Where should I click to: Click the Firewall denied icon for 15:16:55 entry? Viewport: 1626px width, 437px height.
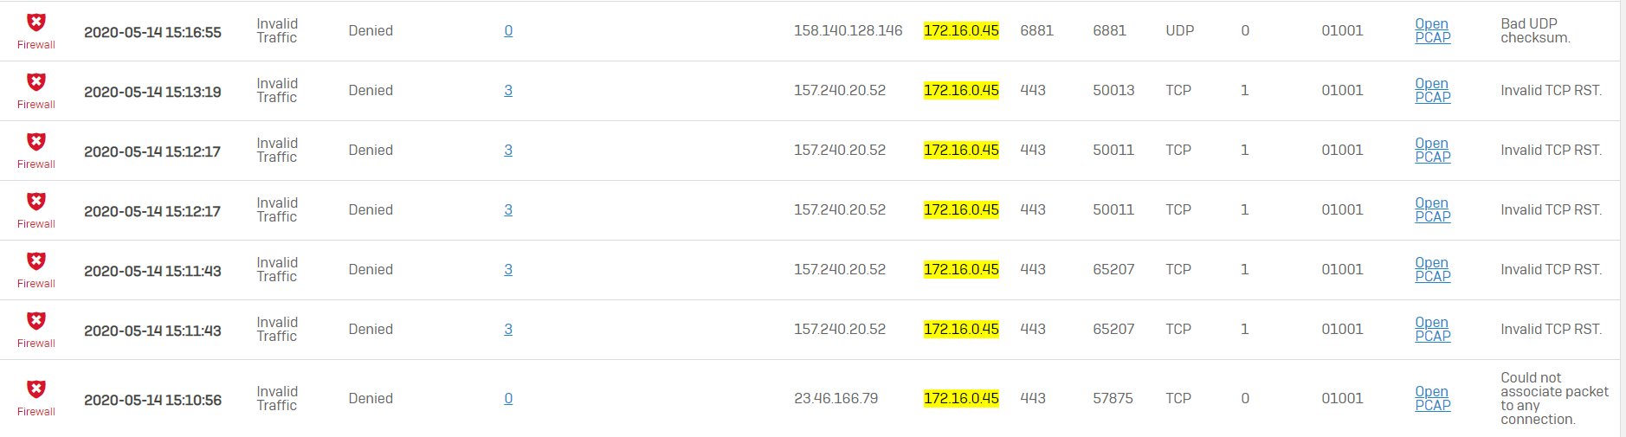pyautogui.click(x=36, y=22)
